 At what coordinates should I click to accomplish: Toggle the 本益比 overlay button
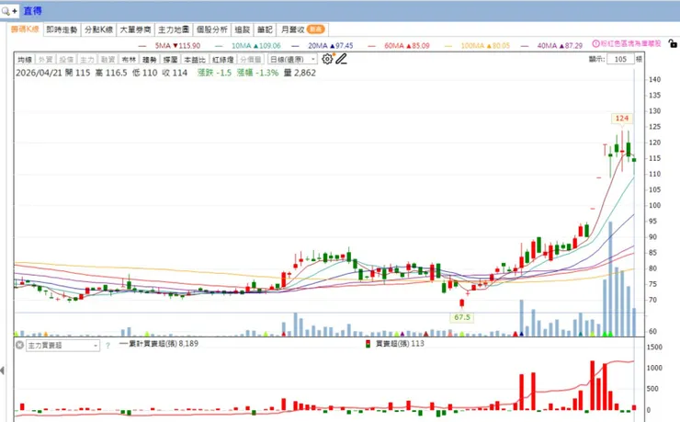(195, 60)
